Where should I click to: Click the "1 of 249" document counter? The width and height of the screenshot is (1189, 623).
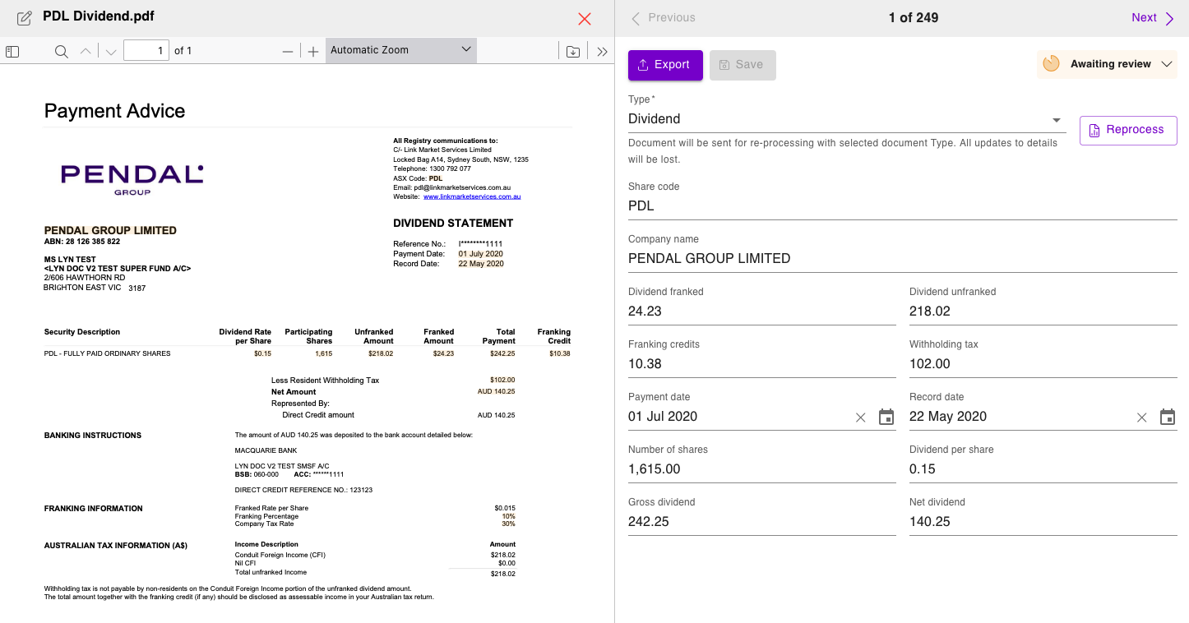point(913,17)
